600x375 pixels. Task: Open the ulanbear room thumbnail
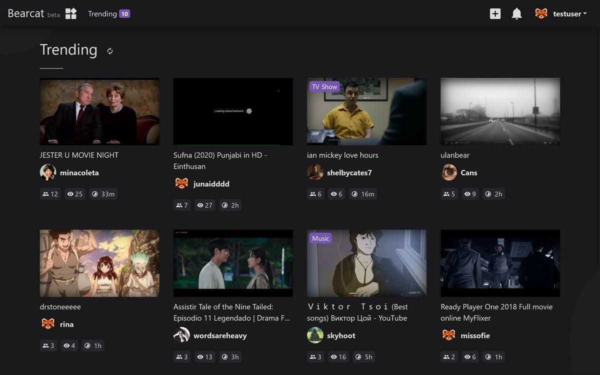click(500, 111)
